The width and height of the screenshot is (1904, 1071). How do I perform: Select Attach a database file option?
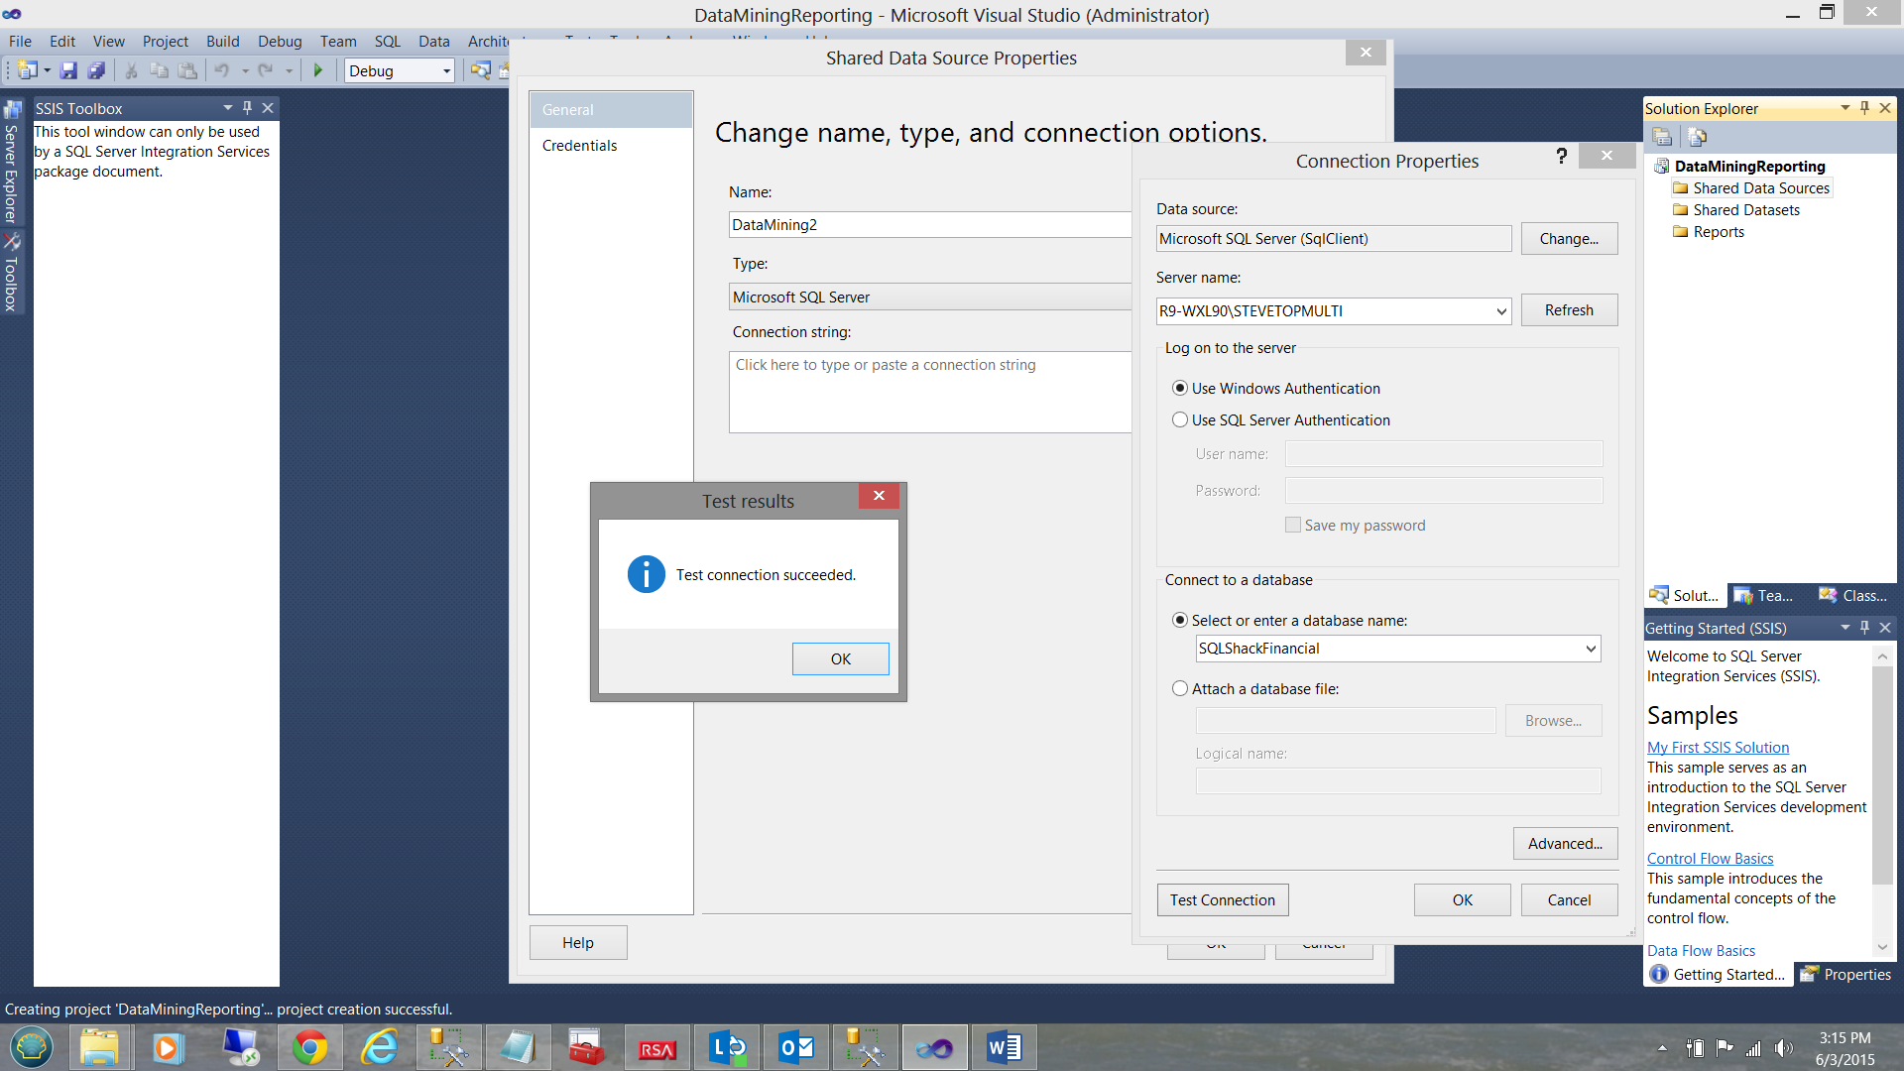pos(1180,689)
